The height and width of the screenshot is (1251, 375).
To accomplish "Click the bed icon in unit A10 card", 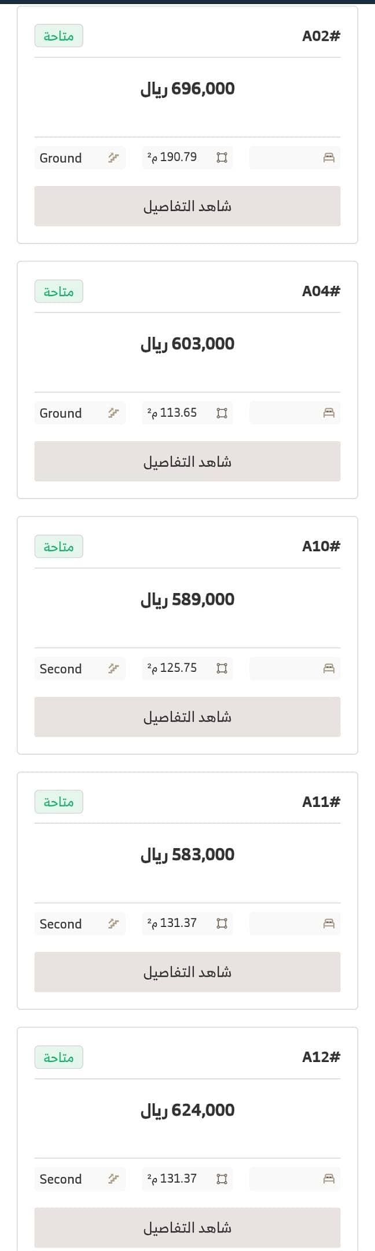I will coord(329,668).
